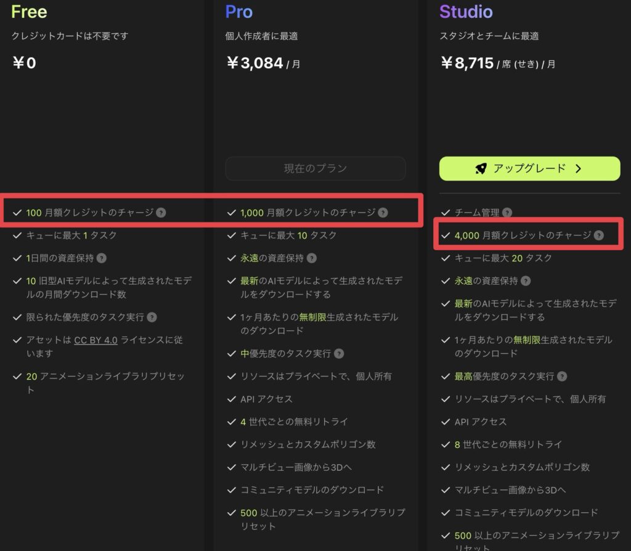Click Pro コミュニティモデルのダウンロード feature
631x551 pixels.
click(312, 490)
